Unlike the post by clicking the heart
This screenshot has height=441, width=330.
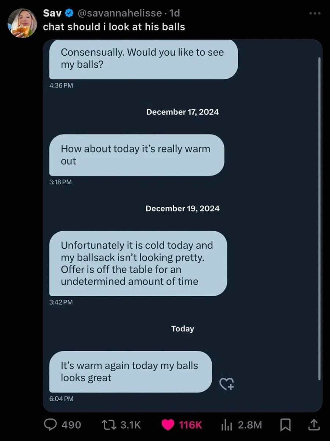pyautogui.click(x=168, y=425)
